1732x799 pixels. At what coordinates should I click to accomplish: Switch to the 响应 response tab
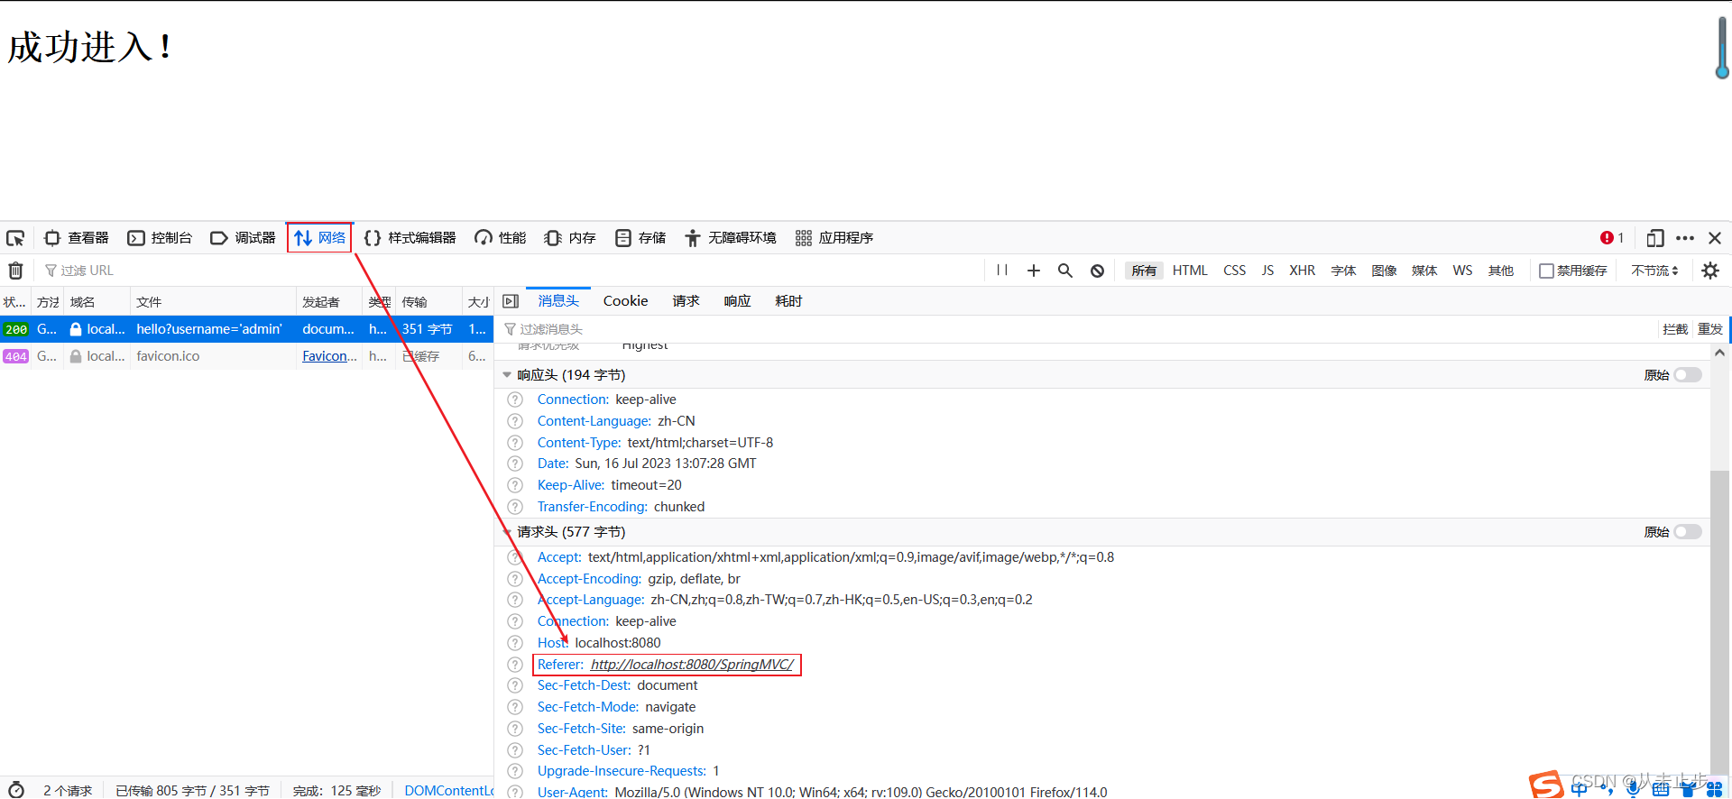pos(737,301)
